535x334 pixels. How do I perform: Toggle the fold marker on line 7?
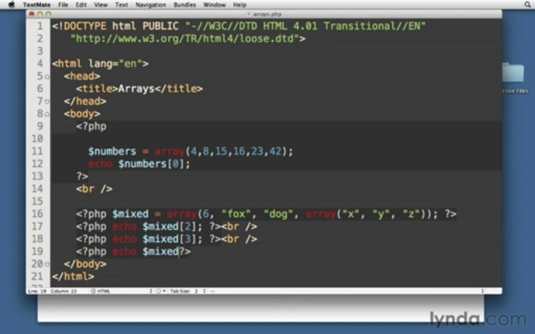pos(47,101)
